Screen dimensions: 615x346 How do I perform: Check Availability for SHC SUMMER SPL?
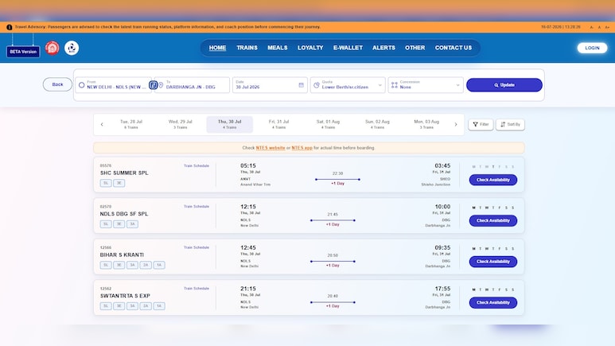(493, 180)
